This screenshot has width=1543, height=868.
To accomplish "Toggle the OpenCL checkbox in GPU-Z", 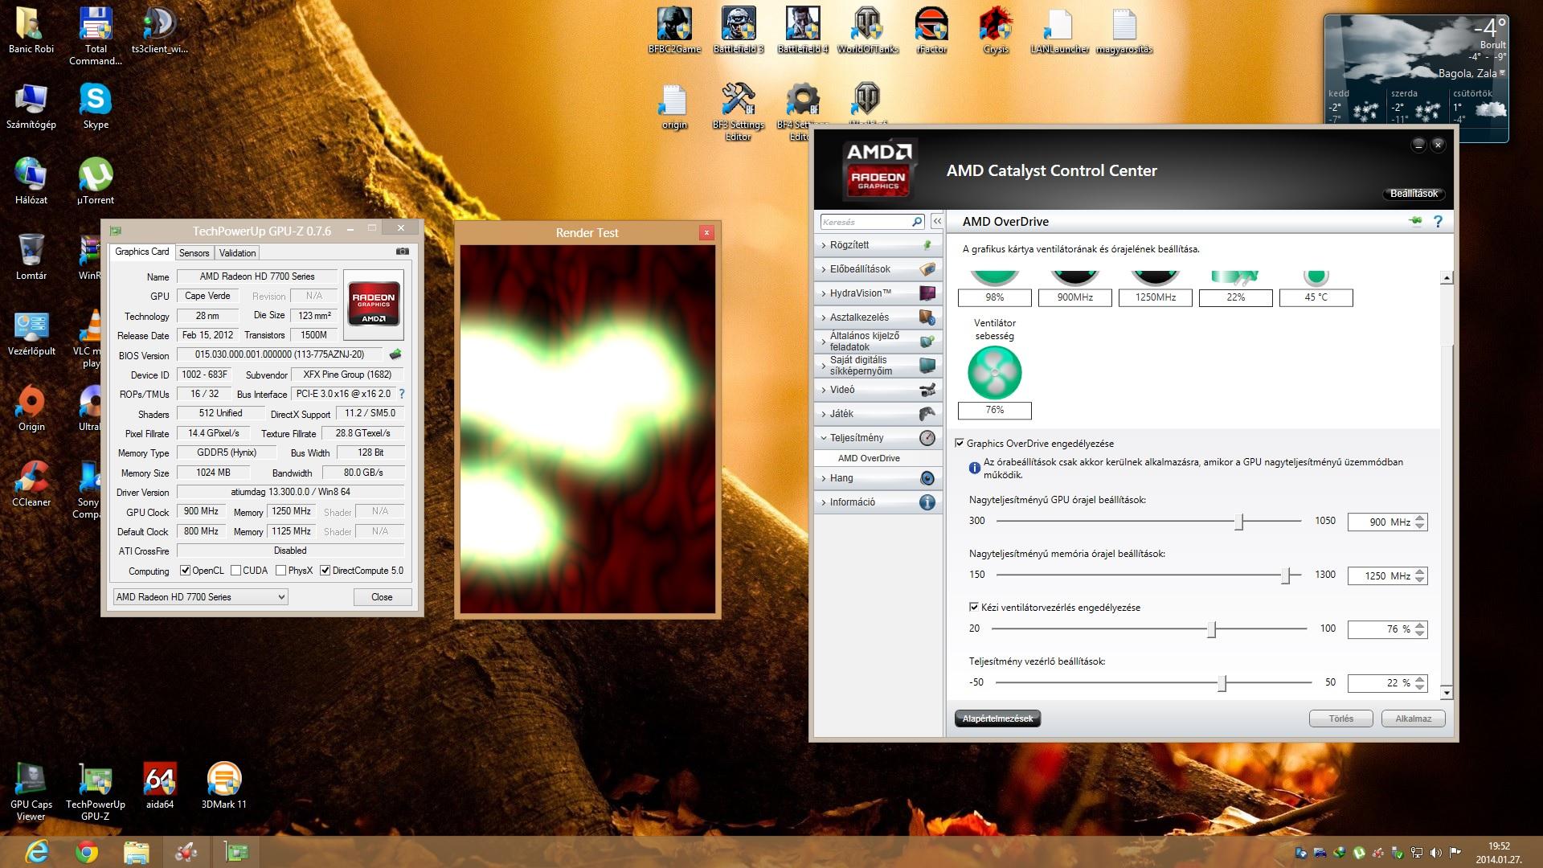I will [185, 571].
